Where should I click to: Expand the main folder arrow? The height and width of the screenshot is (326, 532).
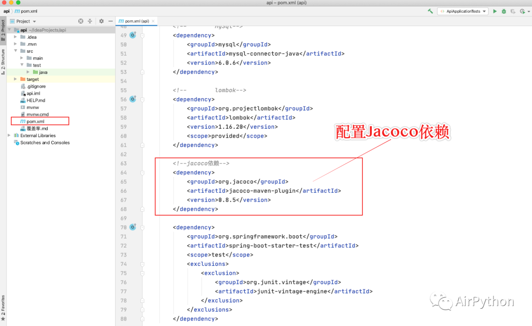click(x=22, y=58)
